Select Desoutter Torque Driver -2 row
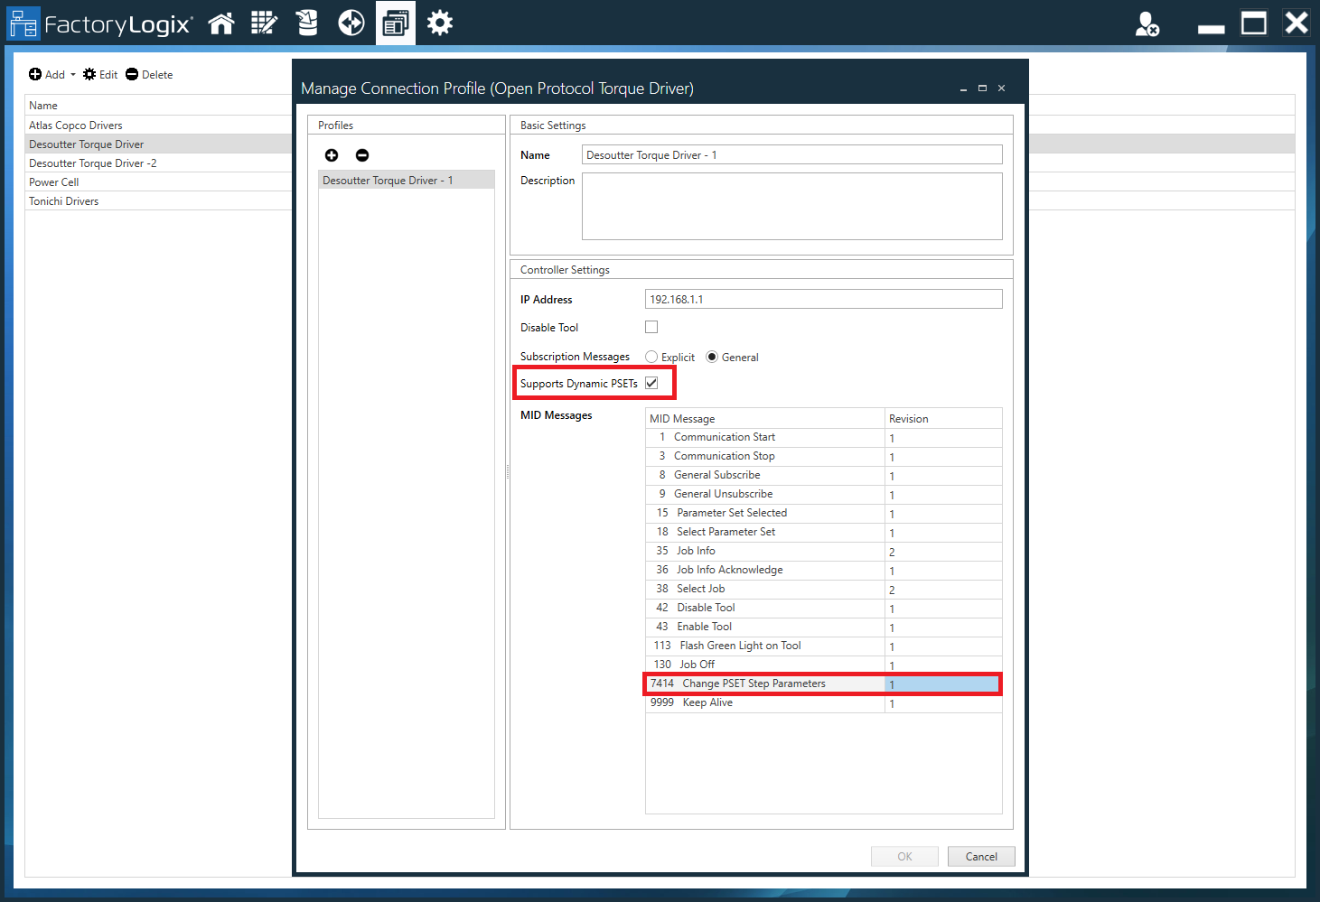This screenshot has height=902, width=1320. (x=159, y=163)
